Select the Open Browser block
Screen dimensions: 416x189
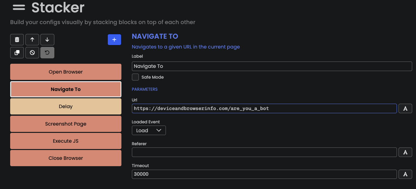[66, 72]
